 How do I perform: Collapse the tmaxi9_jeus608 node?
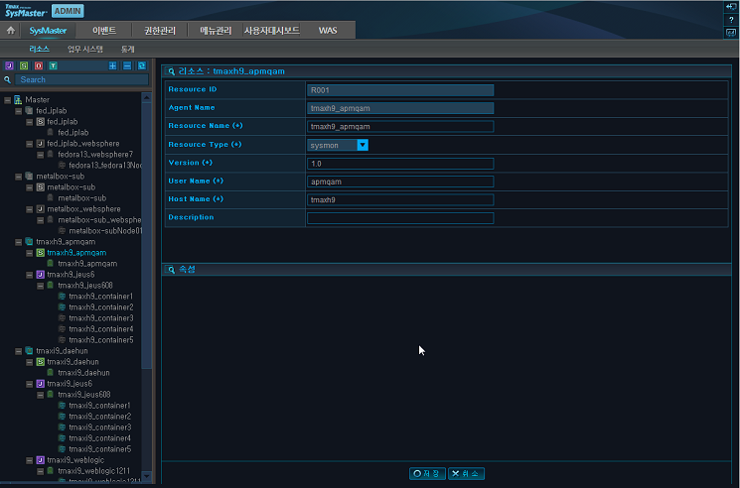pos(40,395)
